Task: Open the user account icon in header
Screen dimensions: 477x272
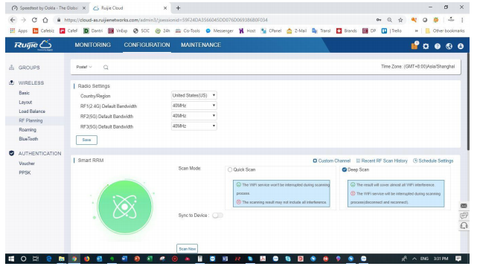Action: click(461, 46)
